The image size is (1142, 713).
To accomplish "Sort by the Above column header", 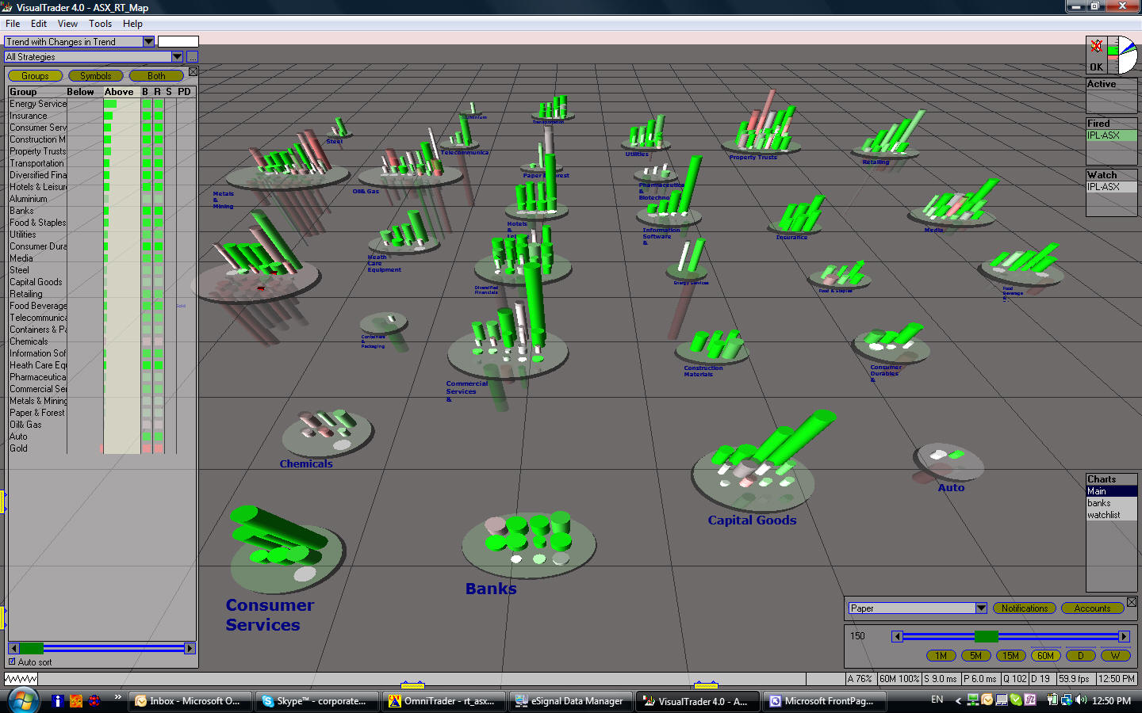I will (x=119, y=92).
